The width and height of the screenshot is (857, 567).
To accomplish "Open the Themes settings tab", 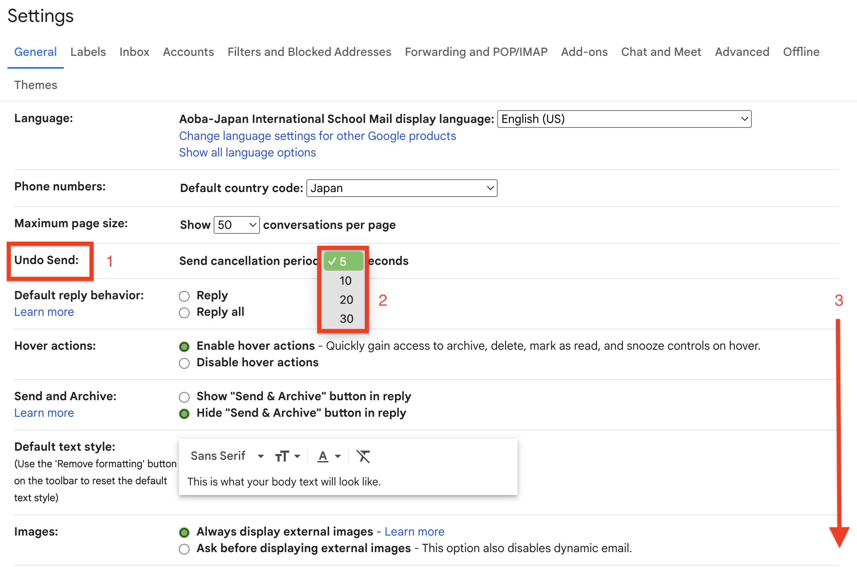I will pyautogui.click(x=36, y=85).
